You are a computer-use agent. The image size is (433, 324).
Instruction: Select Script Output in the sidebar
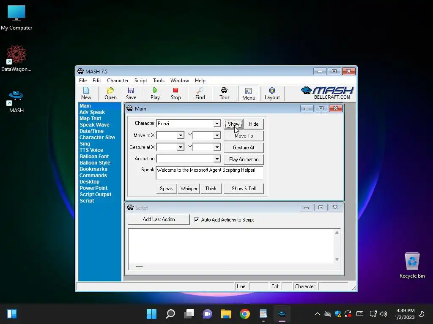coord(95,194)
